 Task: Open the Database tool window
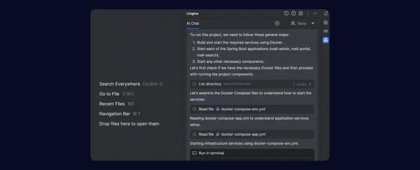point(325,23)
